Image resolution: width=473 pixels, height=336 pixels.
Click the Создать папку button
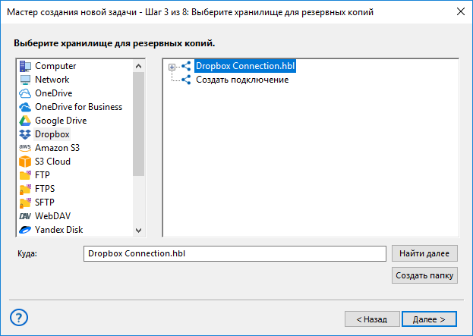click(424, 275)
